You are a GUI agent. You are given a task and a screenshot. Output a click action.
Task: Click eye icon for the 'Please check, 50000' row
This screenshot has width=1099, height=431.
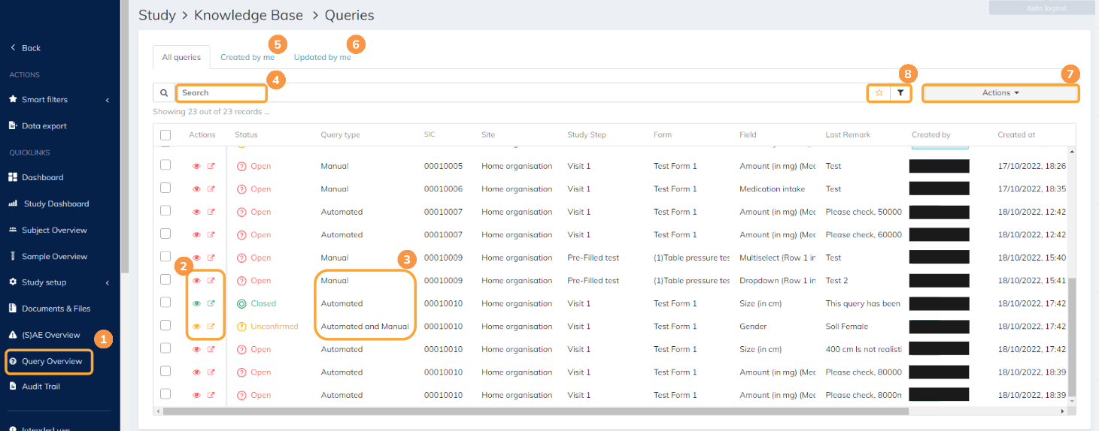pos(196,212)
